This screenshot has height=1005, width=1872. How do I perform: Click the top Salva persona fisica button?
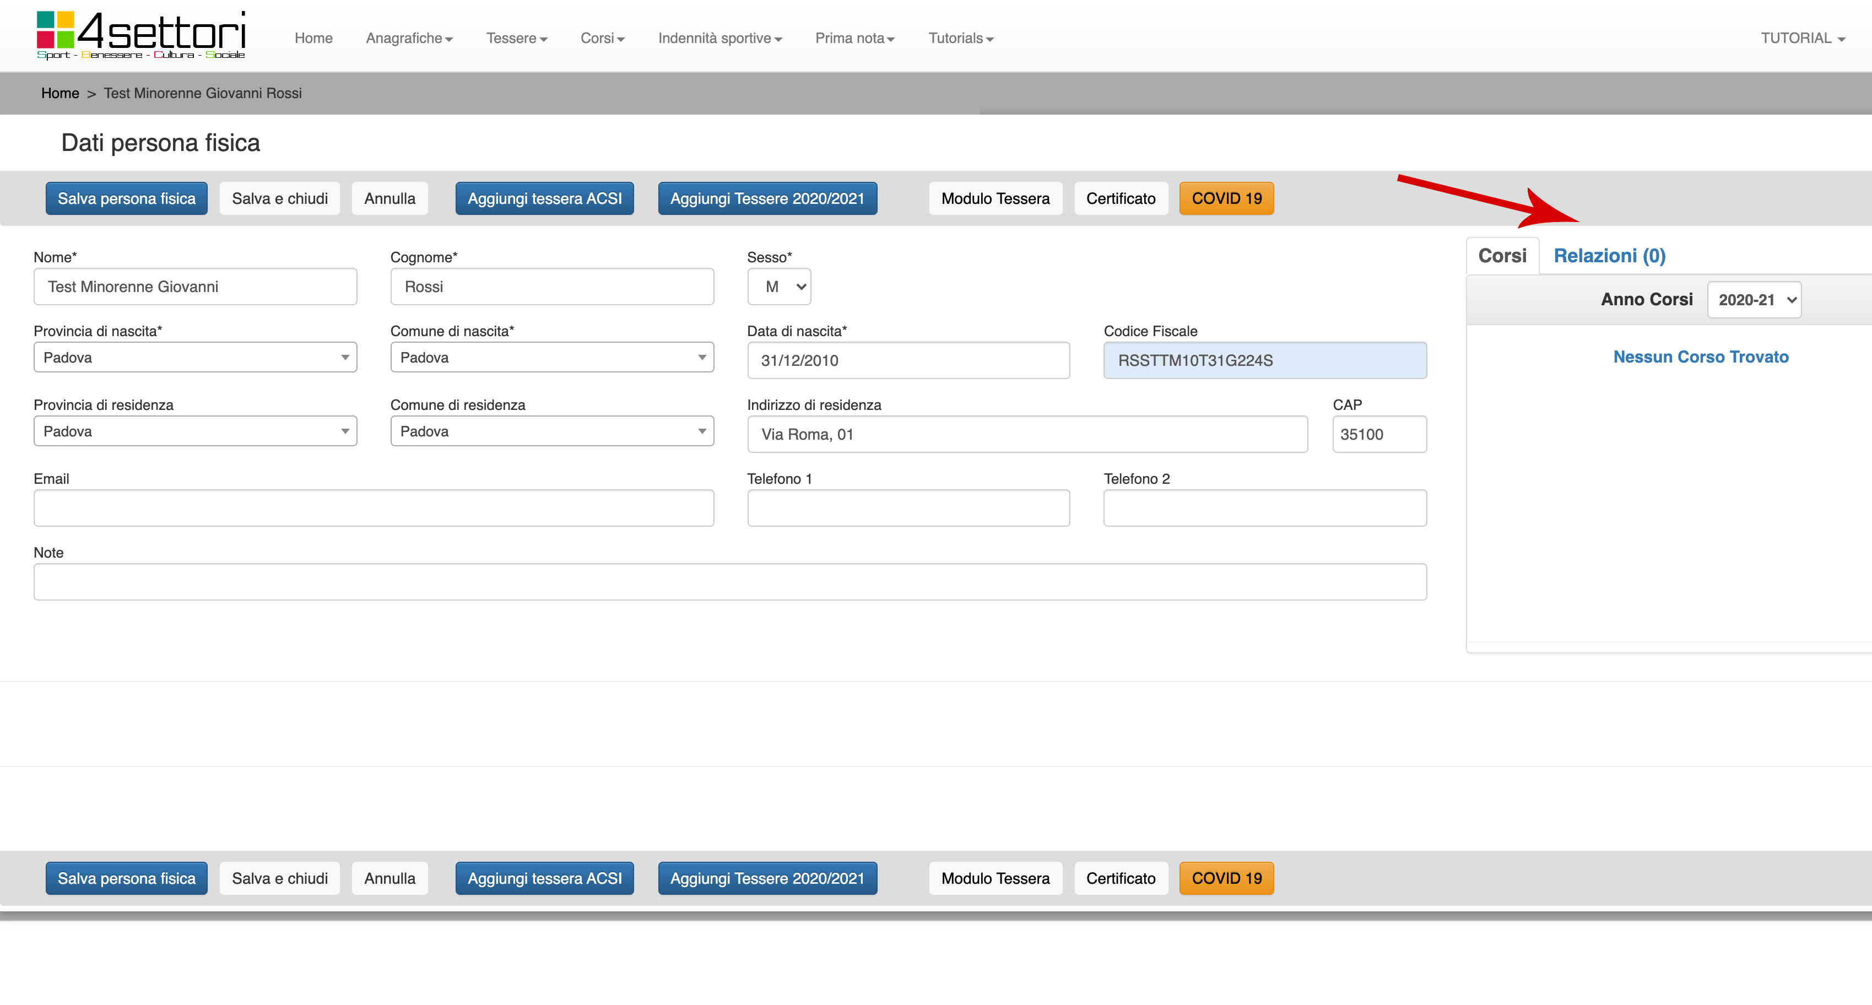click(127, 198)
